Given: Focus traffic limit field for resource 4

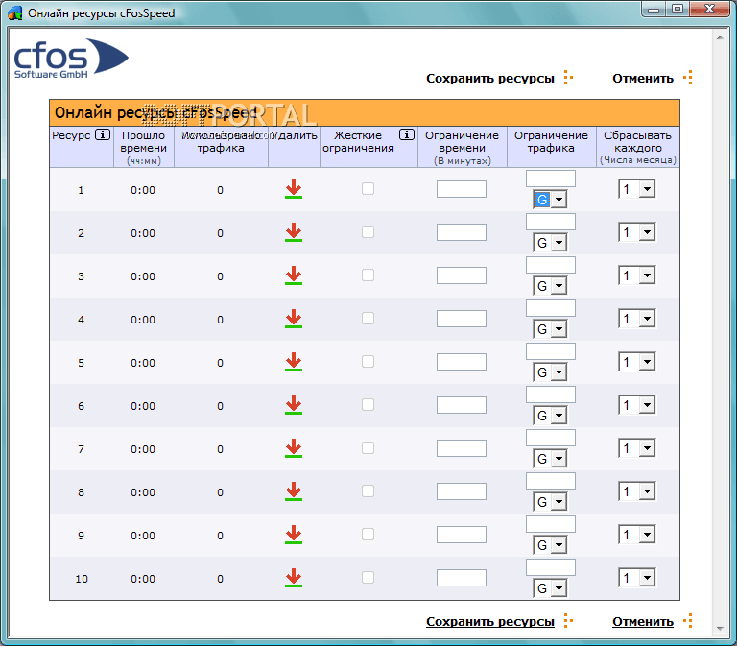Looking at the screenshot, I should point(551,308).
